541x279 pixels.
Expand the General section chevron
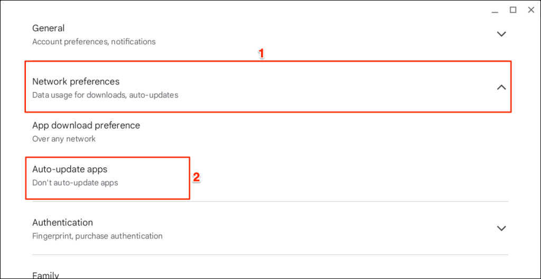point(501,34)
